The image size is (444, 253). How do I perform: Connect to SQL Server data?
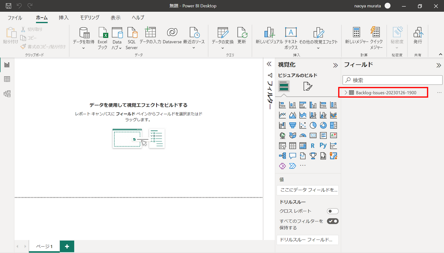point(132,38)
